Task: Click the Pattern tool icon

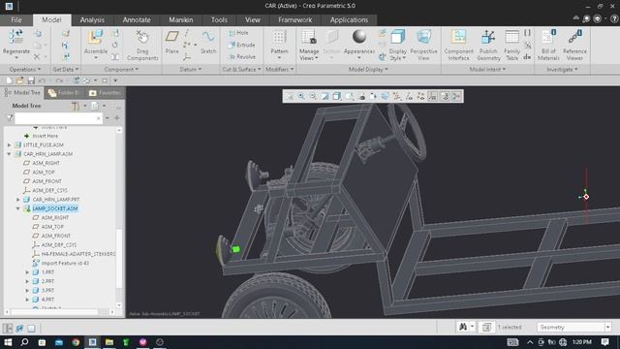Action: 279,37
